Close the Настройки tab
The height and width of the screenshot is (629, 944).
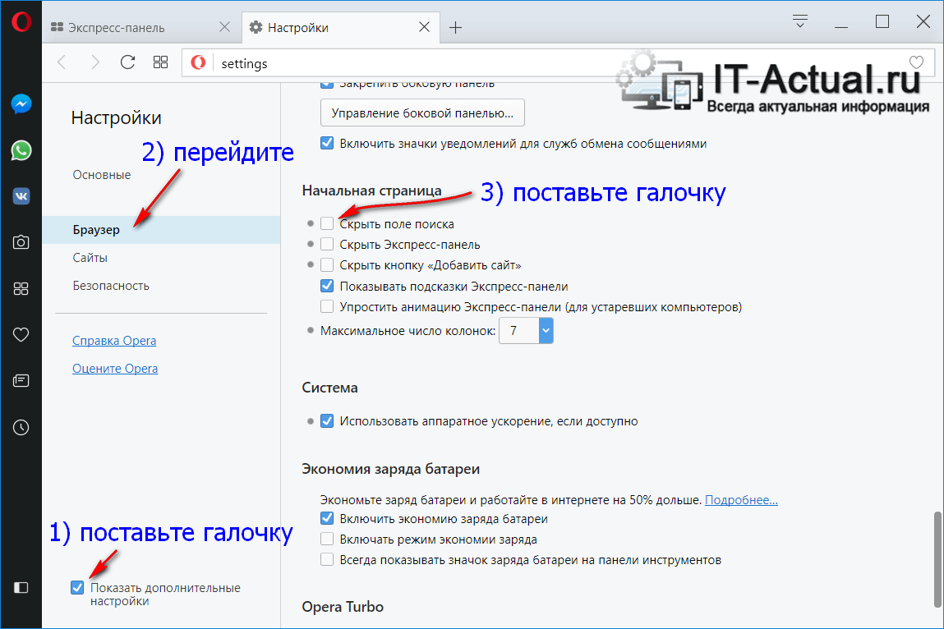(425, 27)
